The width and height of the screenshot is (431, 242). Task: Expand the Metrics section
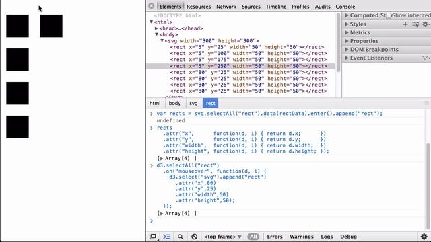click(347, 32)
